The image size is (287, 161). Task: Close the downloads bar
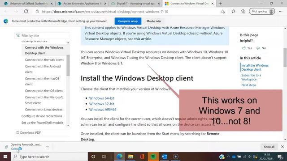click(283, 147)
